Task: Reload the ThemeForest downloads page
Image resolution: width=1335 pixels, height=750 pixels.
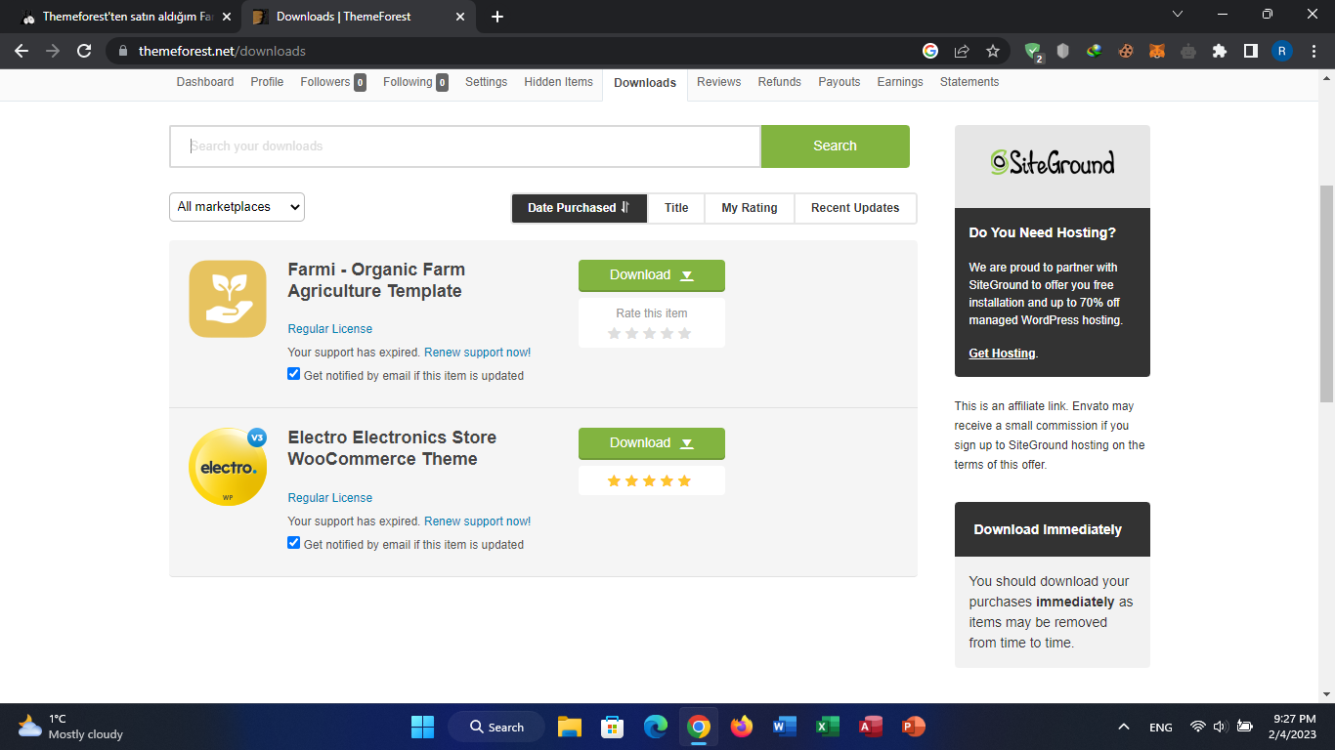Action: click(x=84, y=51)
